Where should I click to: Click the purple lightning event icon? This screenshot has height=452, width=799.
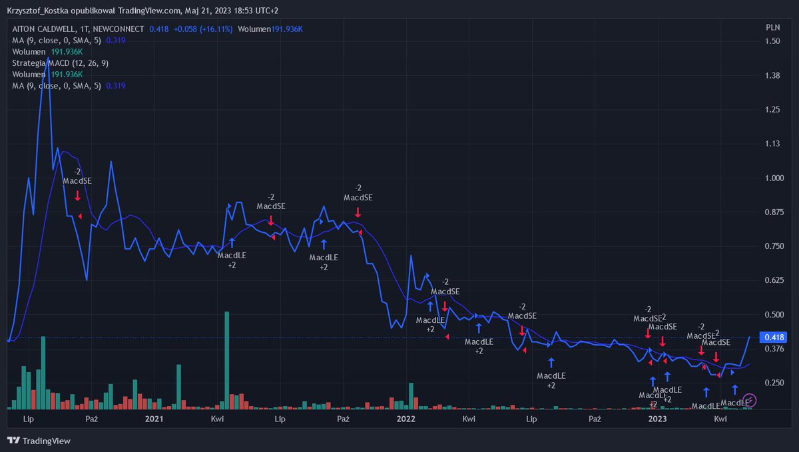pyautogui.click(x=750, y=400)
